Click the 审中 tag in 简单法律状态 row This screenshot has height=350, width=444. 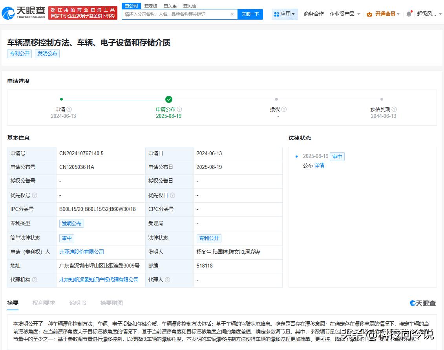67,238
